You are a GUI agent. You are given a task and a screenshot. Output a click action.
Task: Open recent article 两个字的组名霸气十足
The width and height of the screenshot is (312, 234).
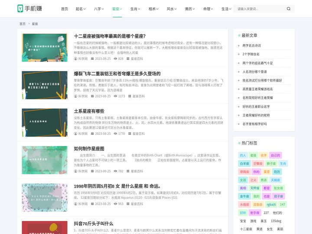257,63
